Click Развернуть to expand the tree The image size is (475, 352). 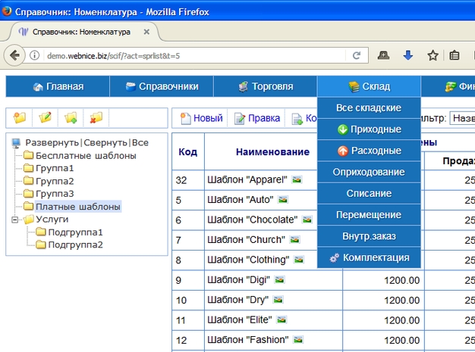(x=52, y=142)
